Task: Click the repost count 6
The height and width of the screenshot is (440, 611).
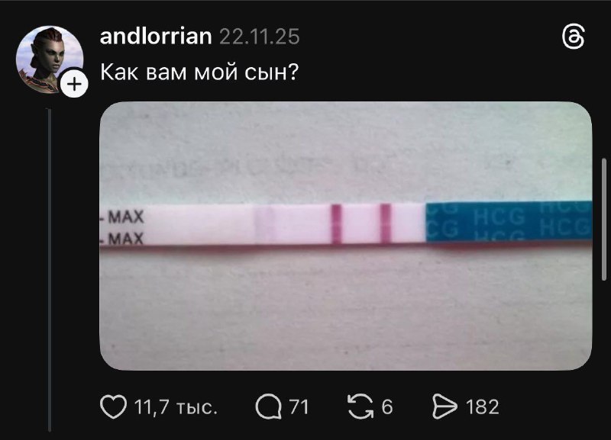Action: tap(387, 407)
